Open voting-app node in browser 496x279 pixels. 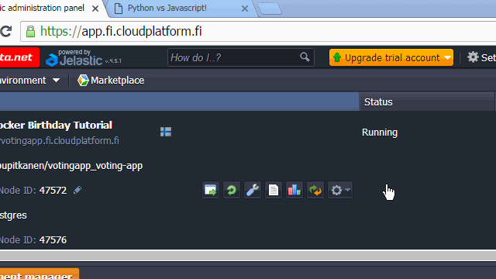coord(211,190)
